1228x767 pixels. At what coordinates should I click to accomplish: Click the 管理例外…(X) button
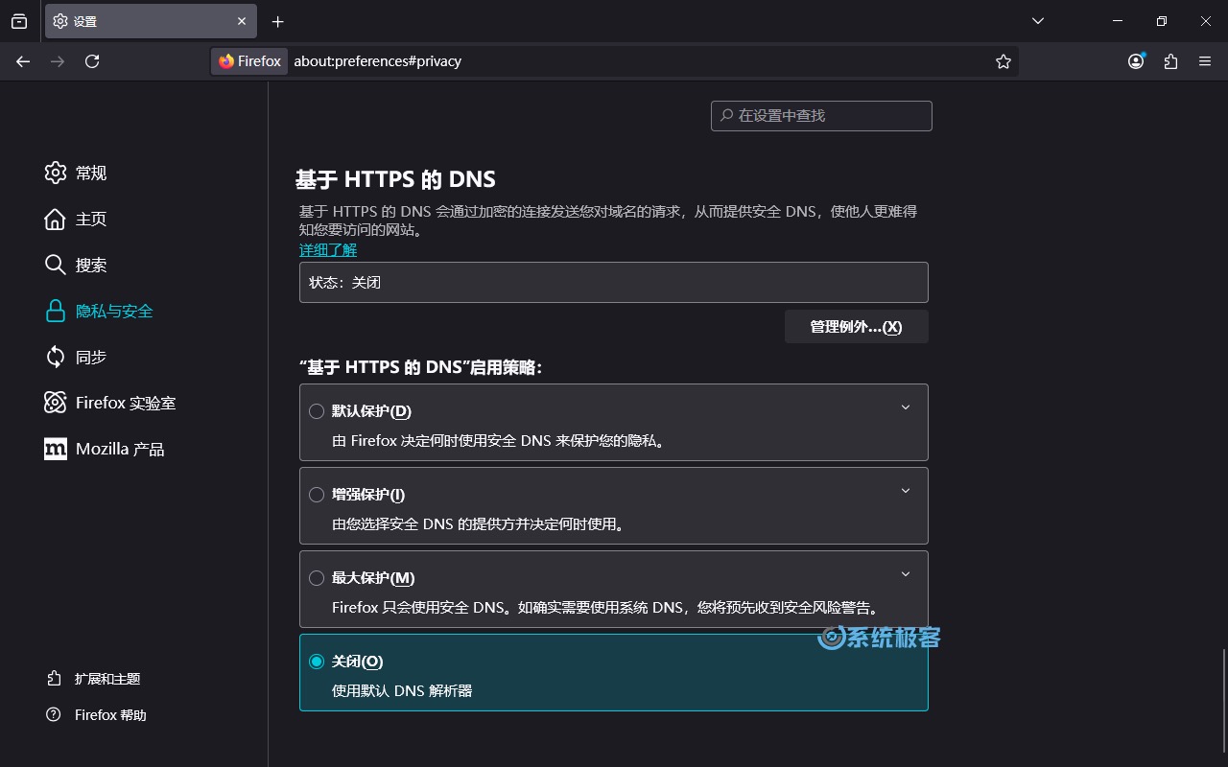click(x=857, y=326)
